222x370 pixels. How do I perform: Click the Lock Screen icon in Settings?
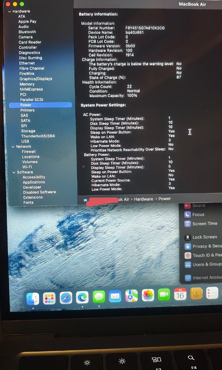point(188,237)
